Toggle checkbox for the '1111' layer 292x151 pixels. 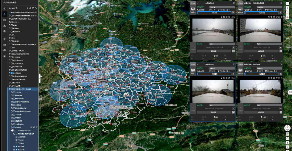[x=12, y=38]
